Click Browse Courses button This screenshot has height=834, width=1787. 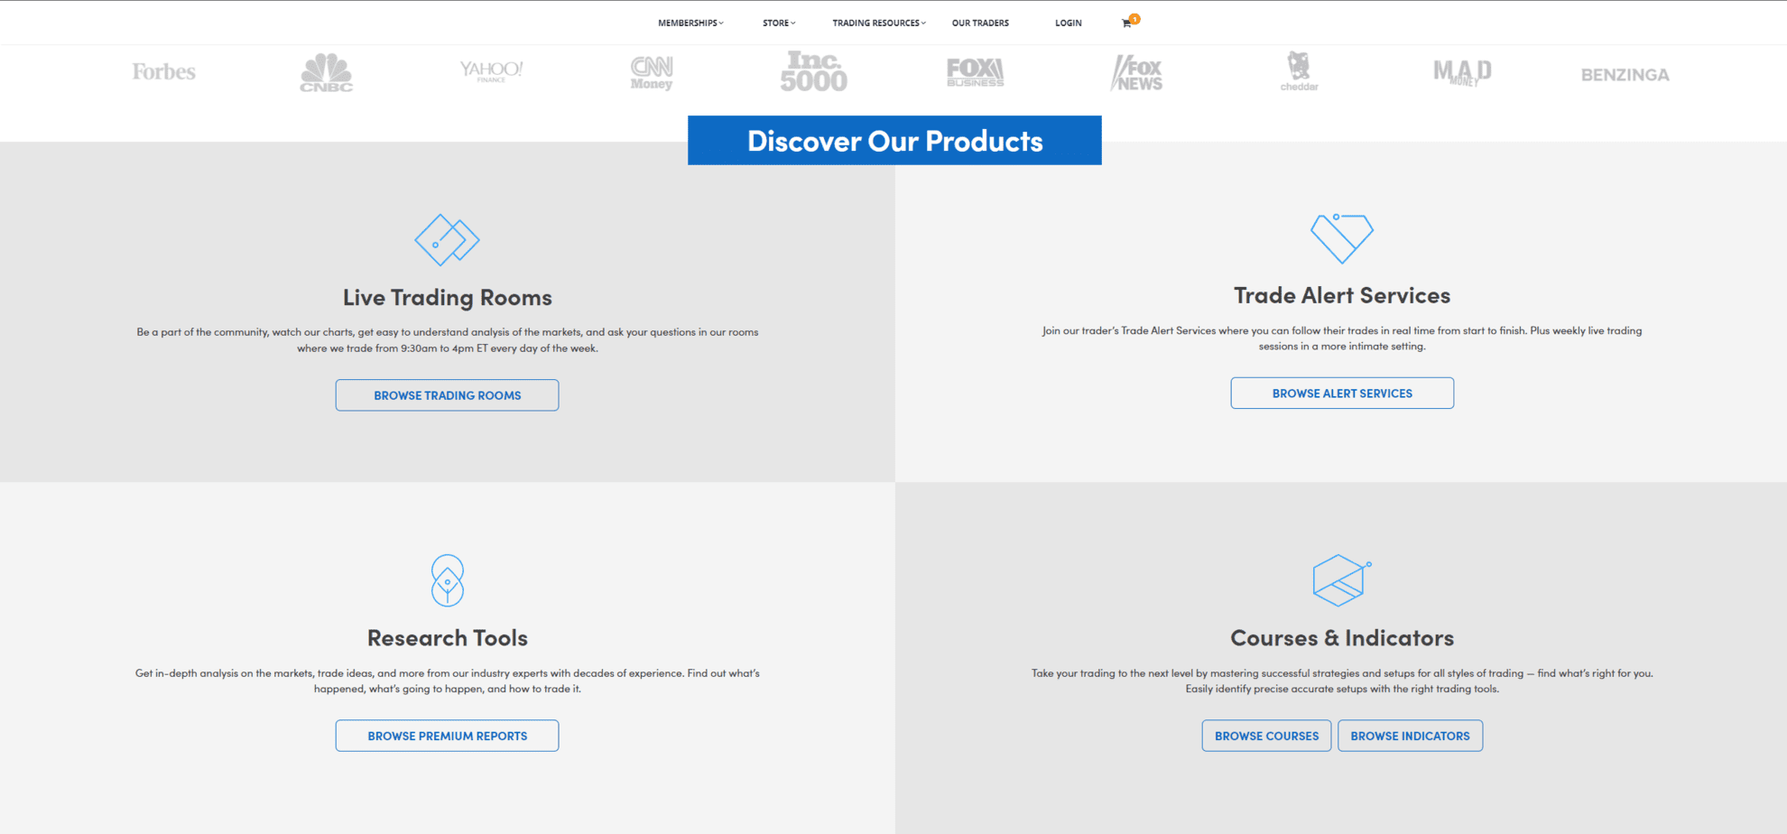[1266, 736]
